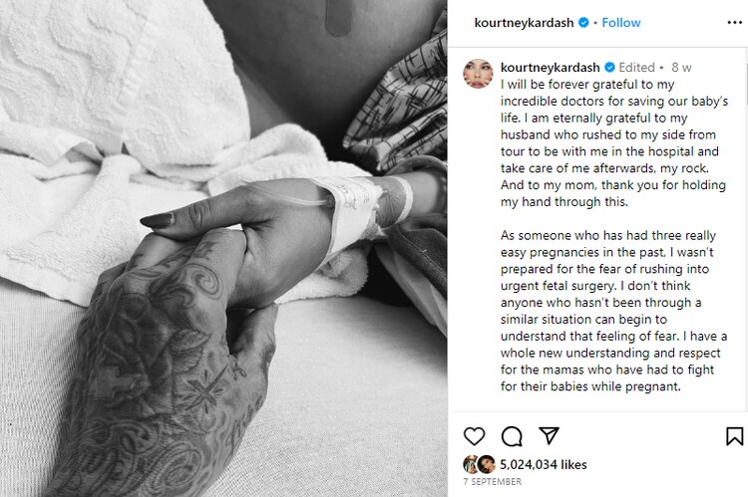
Task: Open comments with the speech bubble icon
Action: [512, 436]
